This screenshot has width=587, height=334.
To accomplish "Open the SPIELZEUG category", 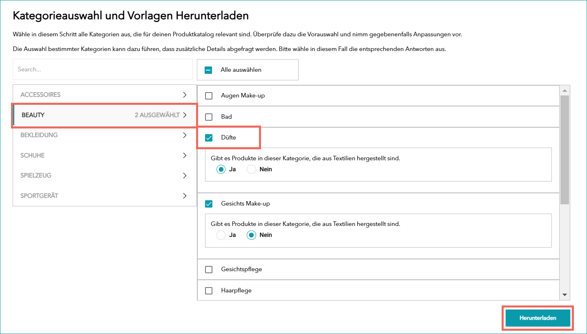I will click(105, 175).
